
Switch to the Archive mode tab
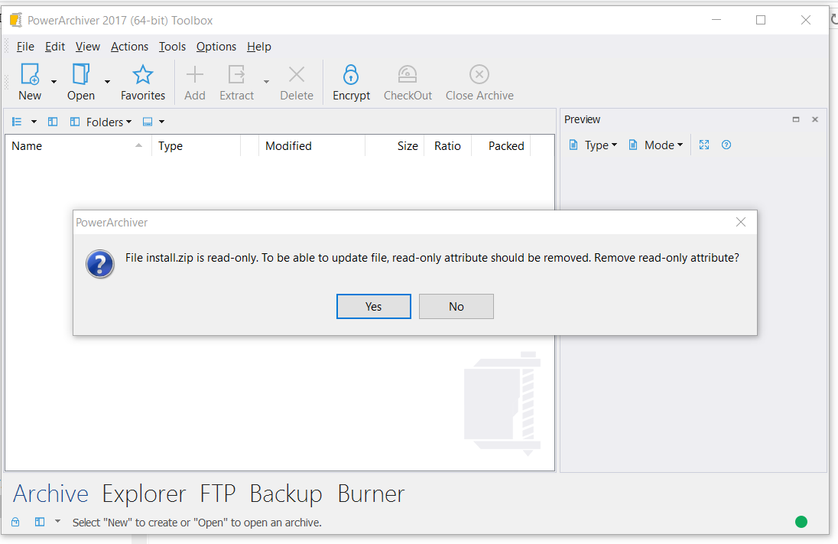[x=50, y=494]
